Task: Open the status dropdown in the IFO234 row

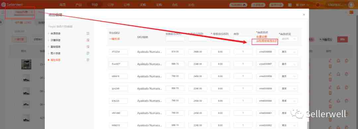Action: 288,52
